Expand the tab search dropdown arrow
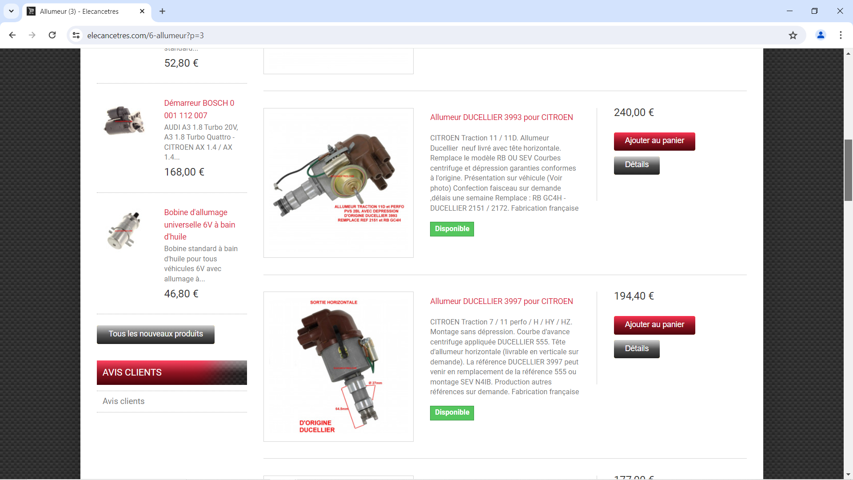The height and width of the screenshot is (480, 853). (x=11, y=11)
